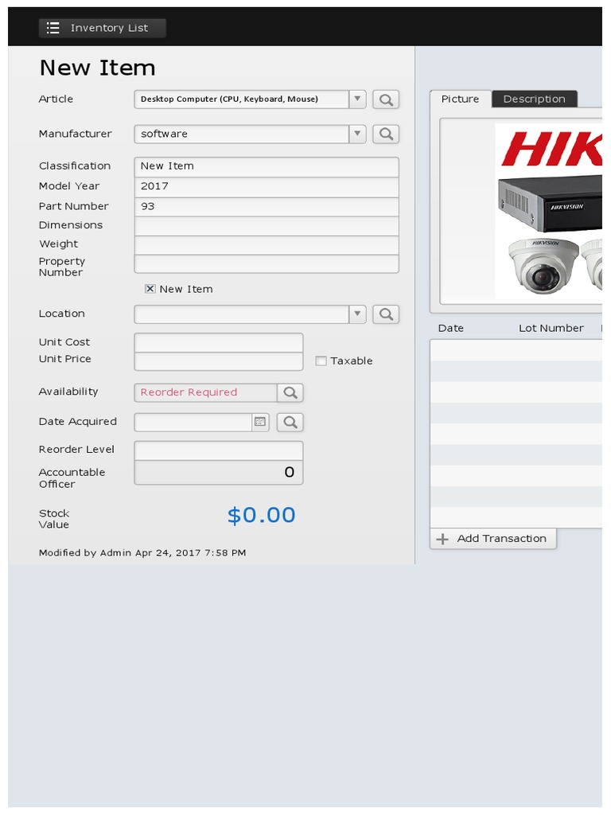Click the first empty transaction row
The image size is (611, 815).
[516, 351]
